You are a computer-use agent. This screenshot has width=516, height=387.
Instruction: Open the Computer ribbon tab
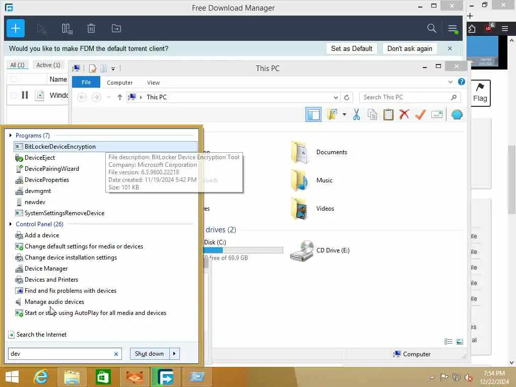click(x=119, y=83)
